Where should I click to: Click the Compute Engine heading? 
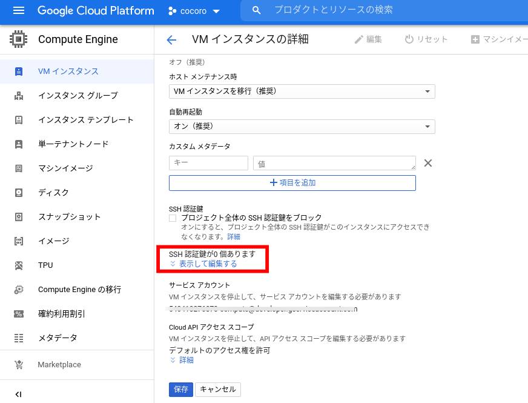pos(78,39)
